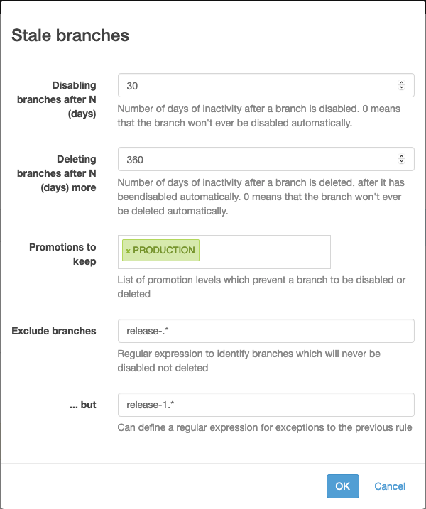Image resolution: width=426 pixels, height=509 pixels.
Task: Click the 'Deleting branches after N' label
Action: (x=57, y=173)
